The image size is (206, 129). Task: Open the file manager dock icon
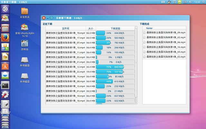point(5,28)
